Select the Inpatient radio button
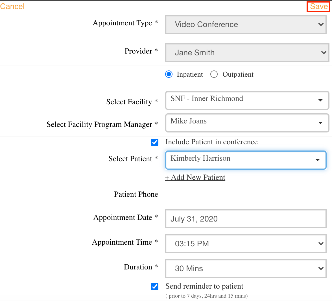 [x=169, y=74]
